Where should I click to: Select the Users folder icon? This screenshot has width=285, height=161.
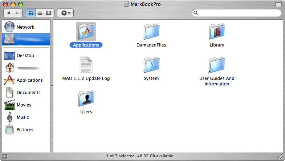[x=86, y=98]
